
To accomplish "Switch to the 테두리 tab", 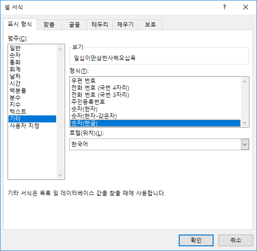I will [x=99, y=25].
